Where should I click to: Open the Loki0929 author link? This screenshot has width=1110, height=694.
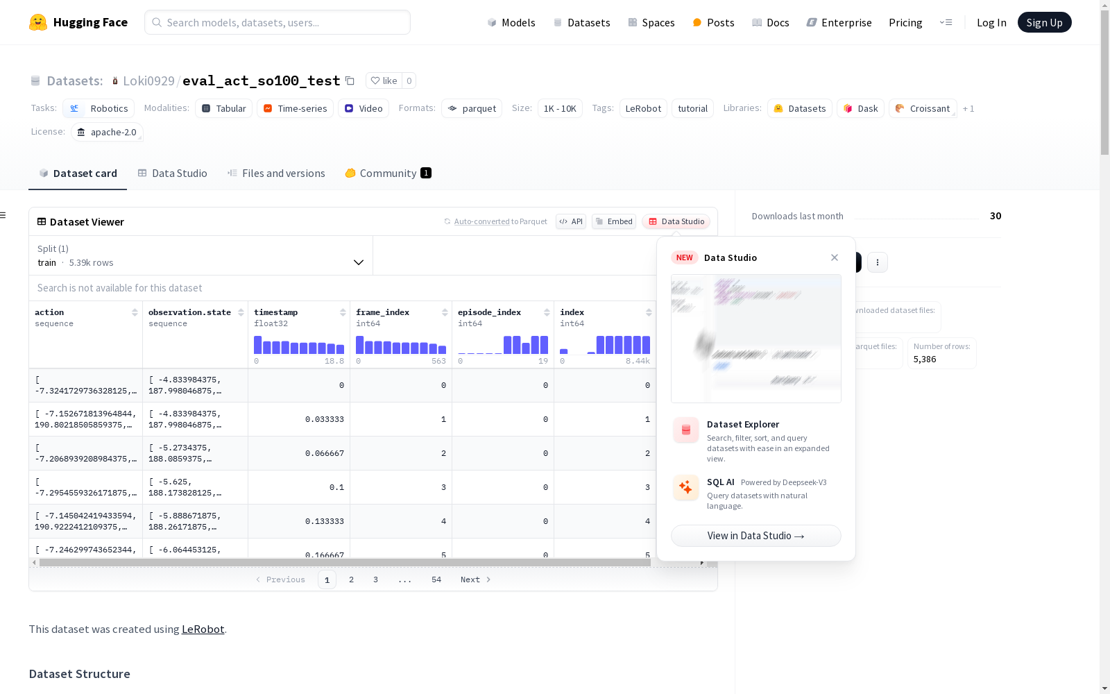pos(148,81)
